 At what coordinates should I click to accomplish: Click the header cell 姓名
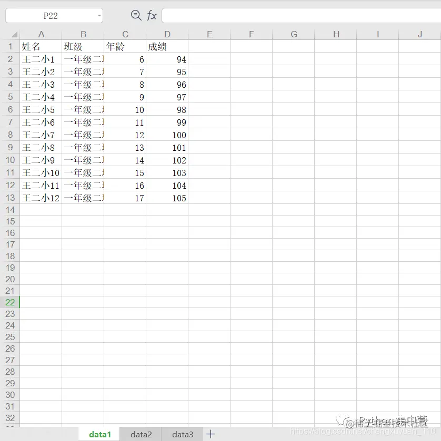click(41, 46)
